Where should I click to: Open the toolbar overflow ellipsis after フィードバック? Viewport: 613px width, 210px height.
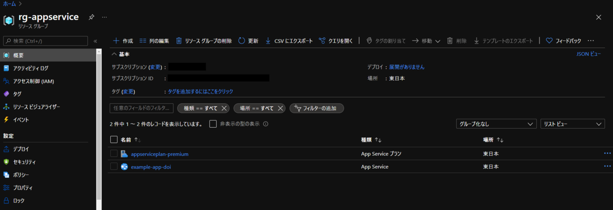(591, 41)
